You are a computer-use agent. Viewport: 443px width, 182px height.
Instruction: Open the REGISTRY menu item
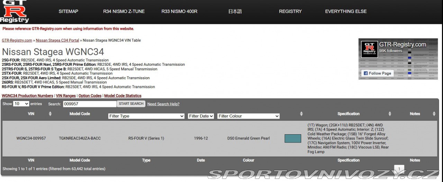click(x=290, y=11)
